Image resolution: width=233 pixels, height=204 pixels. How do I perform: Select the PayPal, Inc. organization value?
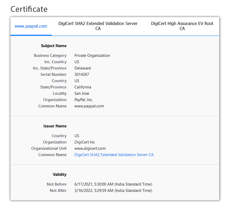point(84,100)
